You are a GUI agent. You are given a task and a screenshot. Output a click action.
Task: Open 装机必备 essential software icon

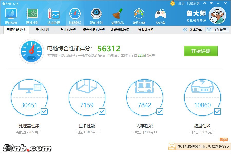139,16
